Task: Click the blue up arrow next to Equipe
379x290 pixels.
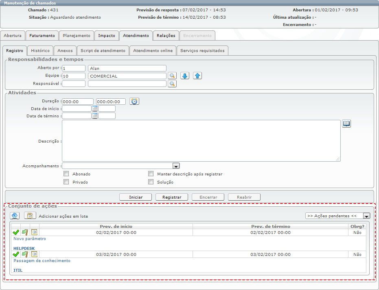Action: tap(197, 76)
